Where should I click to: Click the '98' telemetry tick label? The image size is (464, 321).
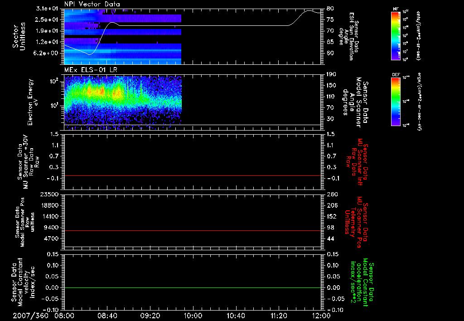tap(330, 228)
